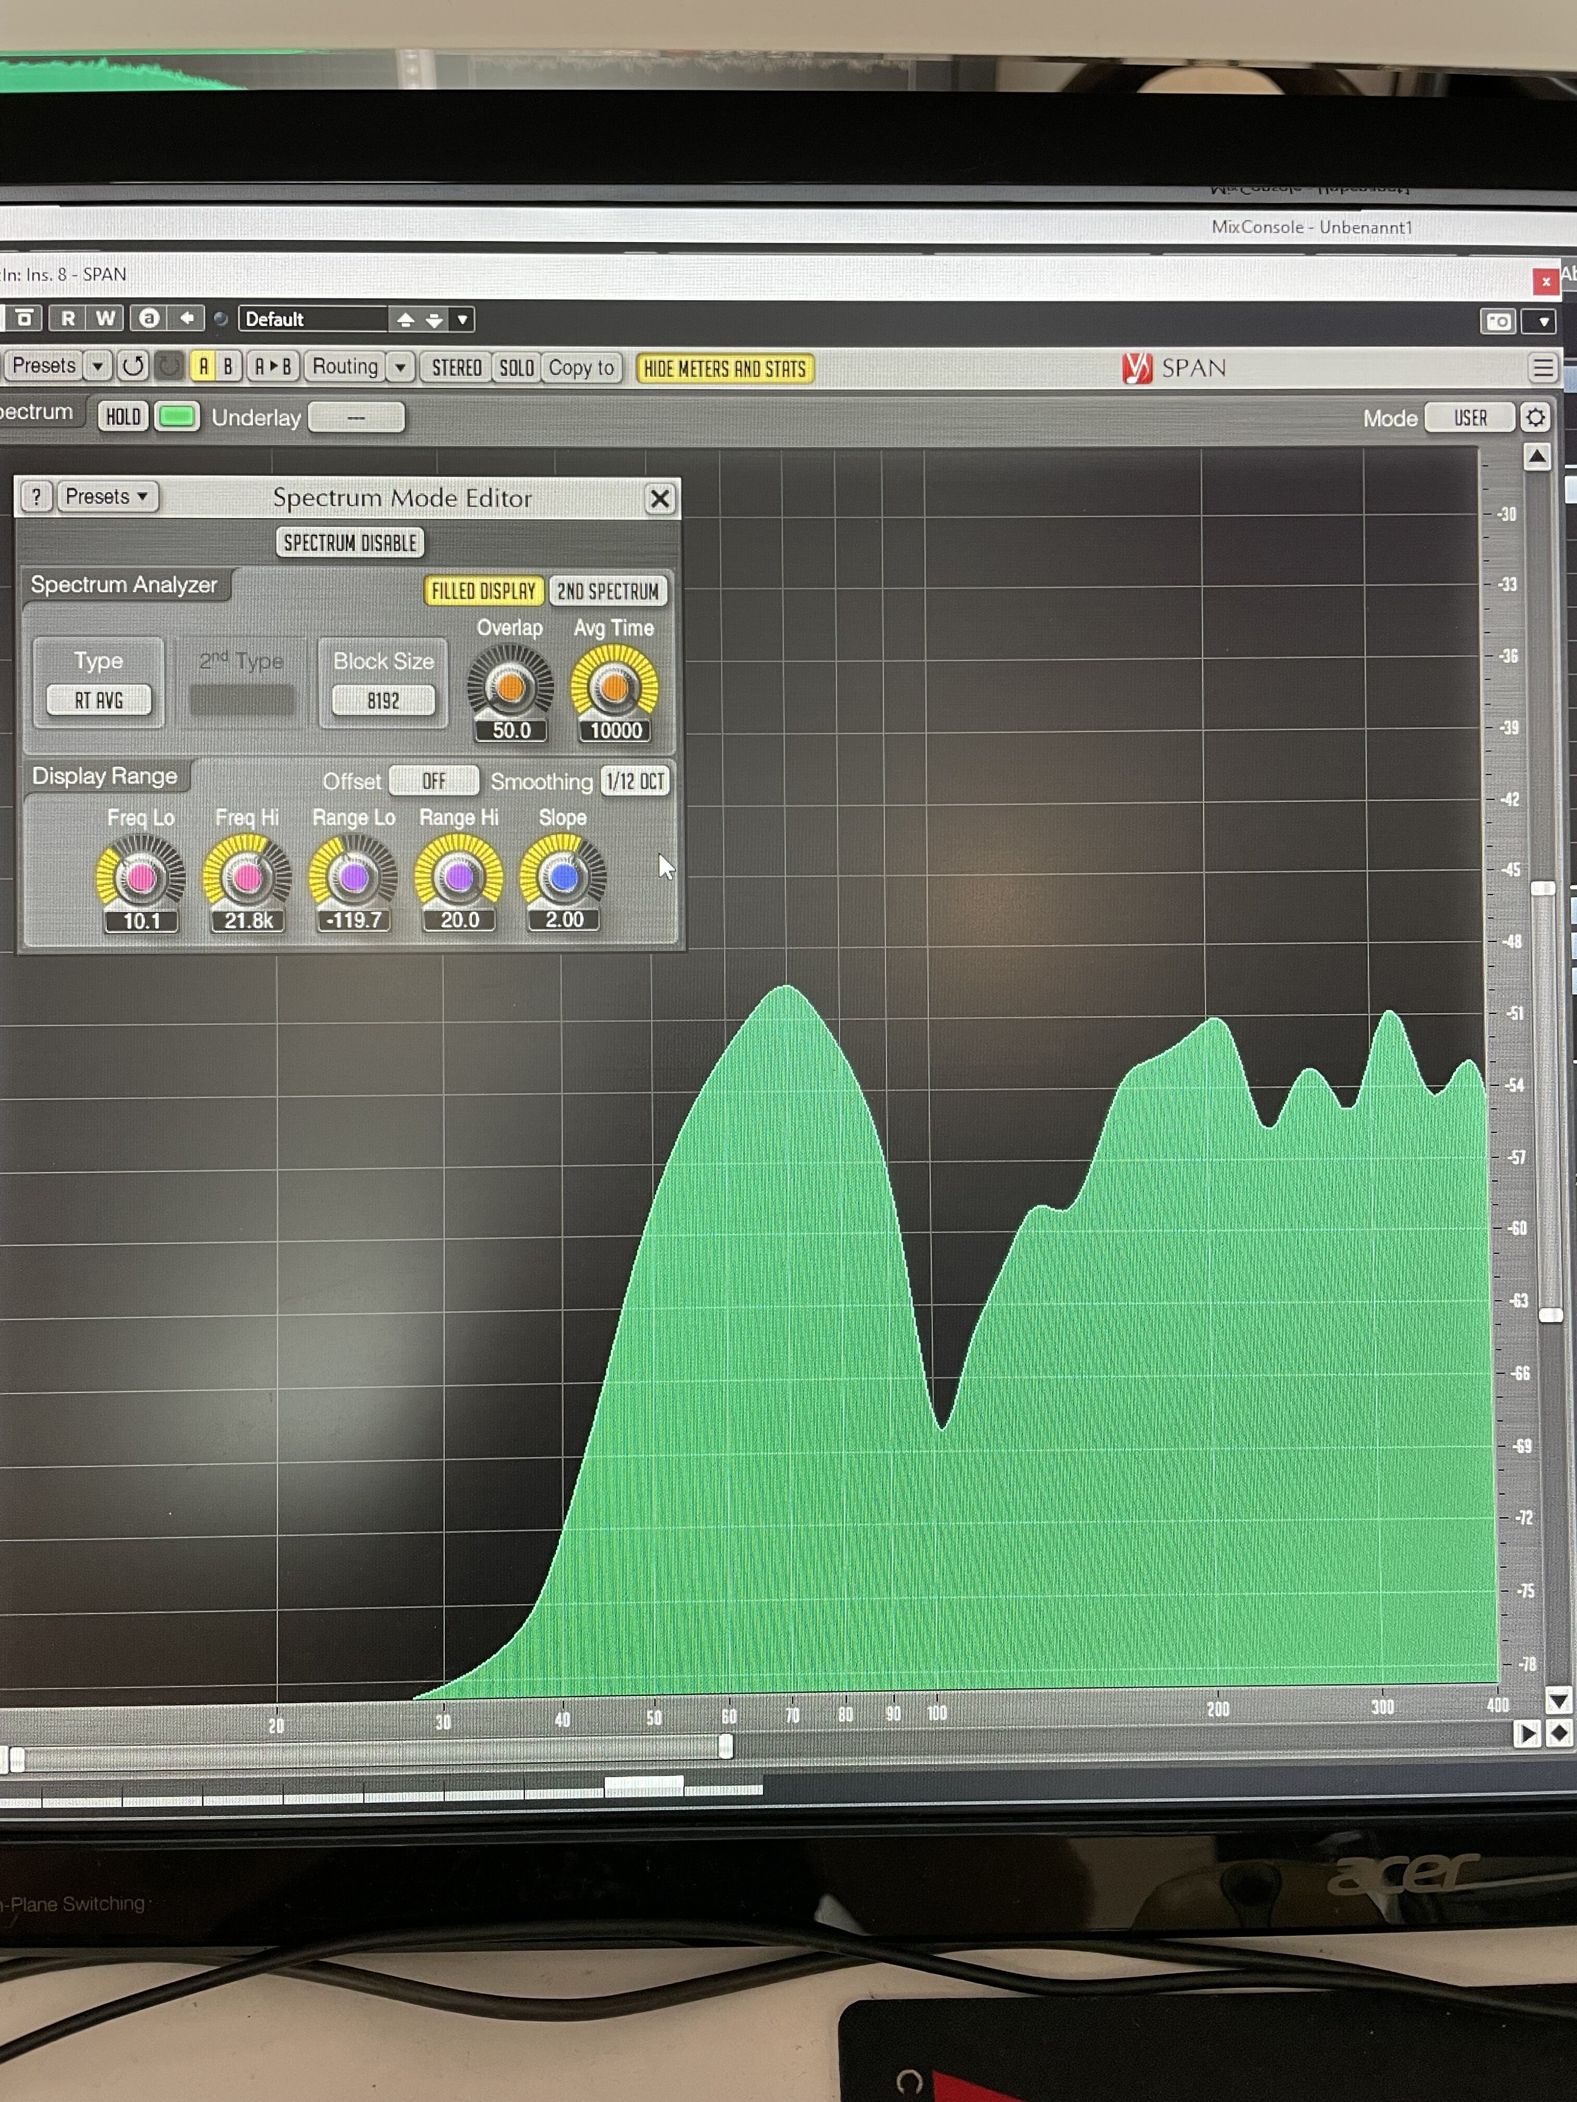Image resolution: width=1577 pixels, height=2102 pixels.
Task: Click the A to B copy icon
Action: (273, 366)
